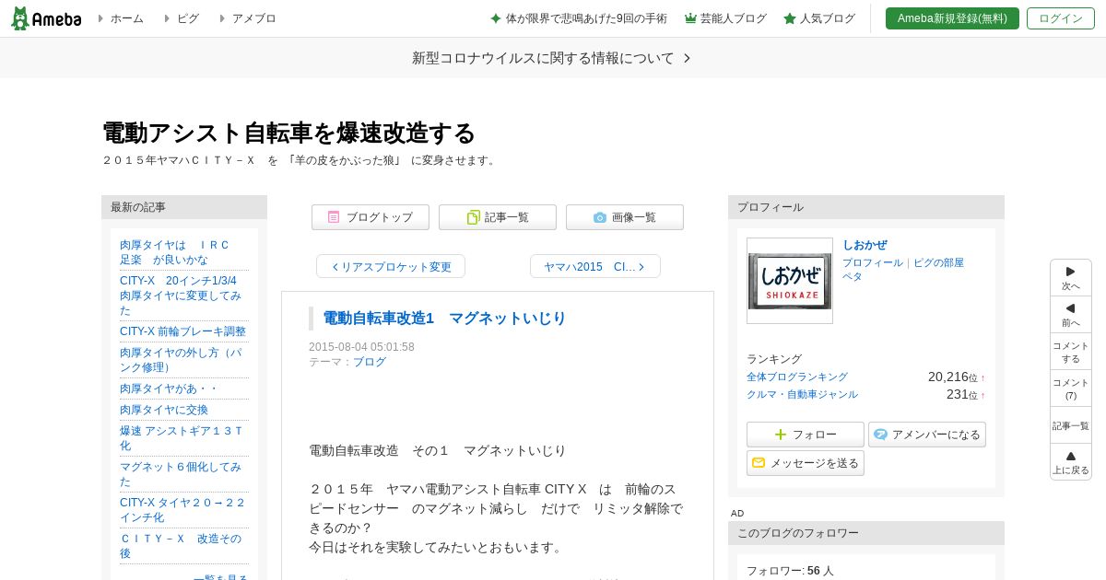The height and width of the screenshot is (580, 1106).
Task: Open 肉厚タイヤの外し方（パンク修理） article
Action: click(182, 360)
